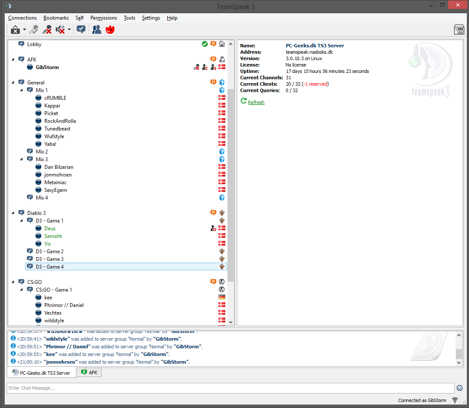The image size is (469, 408).
Task: Select user RockAndRolla in Mix 1
Action: pyautogui.click(x=60, y=121)
